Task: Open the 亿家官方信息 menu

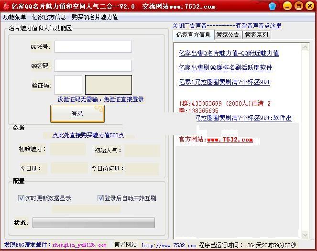Action: tap(49, 17)
